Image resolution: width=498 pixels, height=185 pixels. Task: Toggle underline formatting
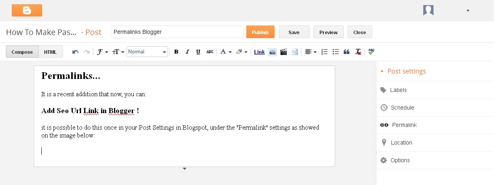click(198, 52)
